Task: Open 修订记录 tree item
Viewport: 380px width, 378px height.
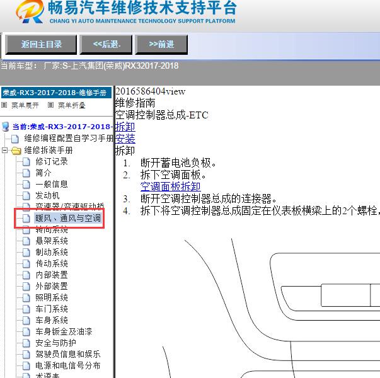Action: [x=52, y=161]
